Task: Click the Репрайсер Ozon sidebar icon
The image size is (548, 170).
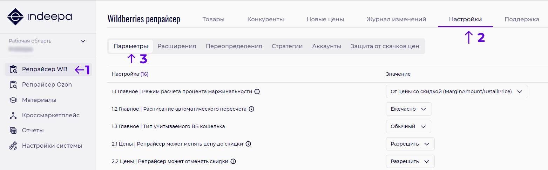Action: [x=13, y=84]
